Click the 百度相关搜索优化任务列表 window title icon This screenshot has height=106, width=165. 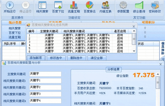[x=28, y=25]
